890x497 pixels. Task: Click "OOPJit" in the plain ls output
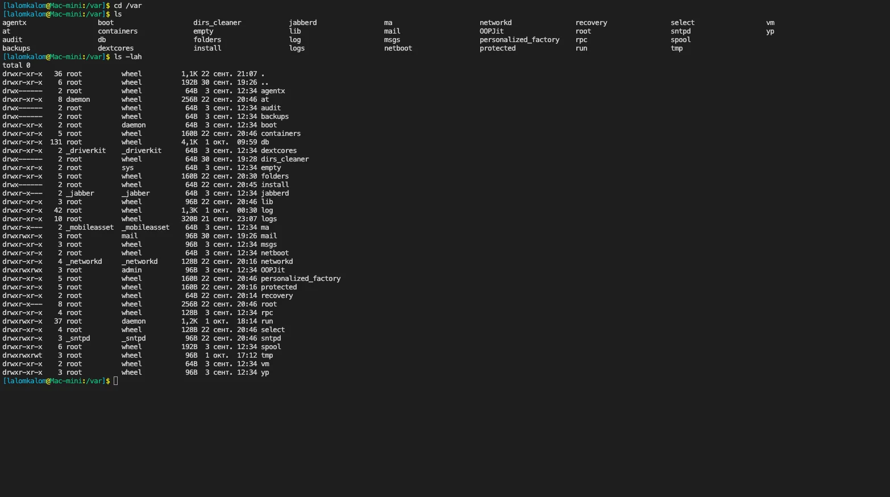click(492, 31)
